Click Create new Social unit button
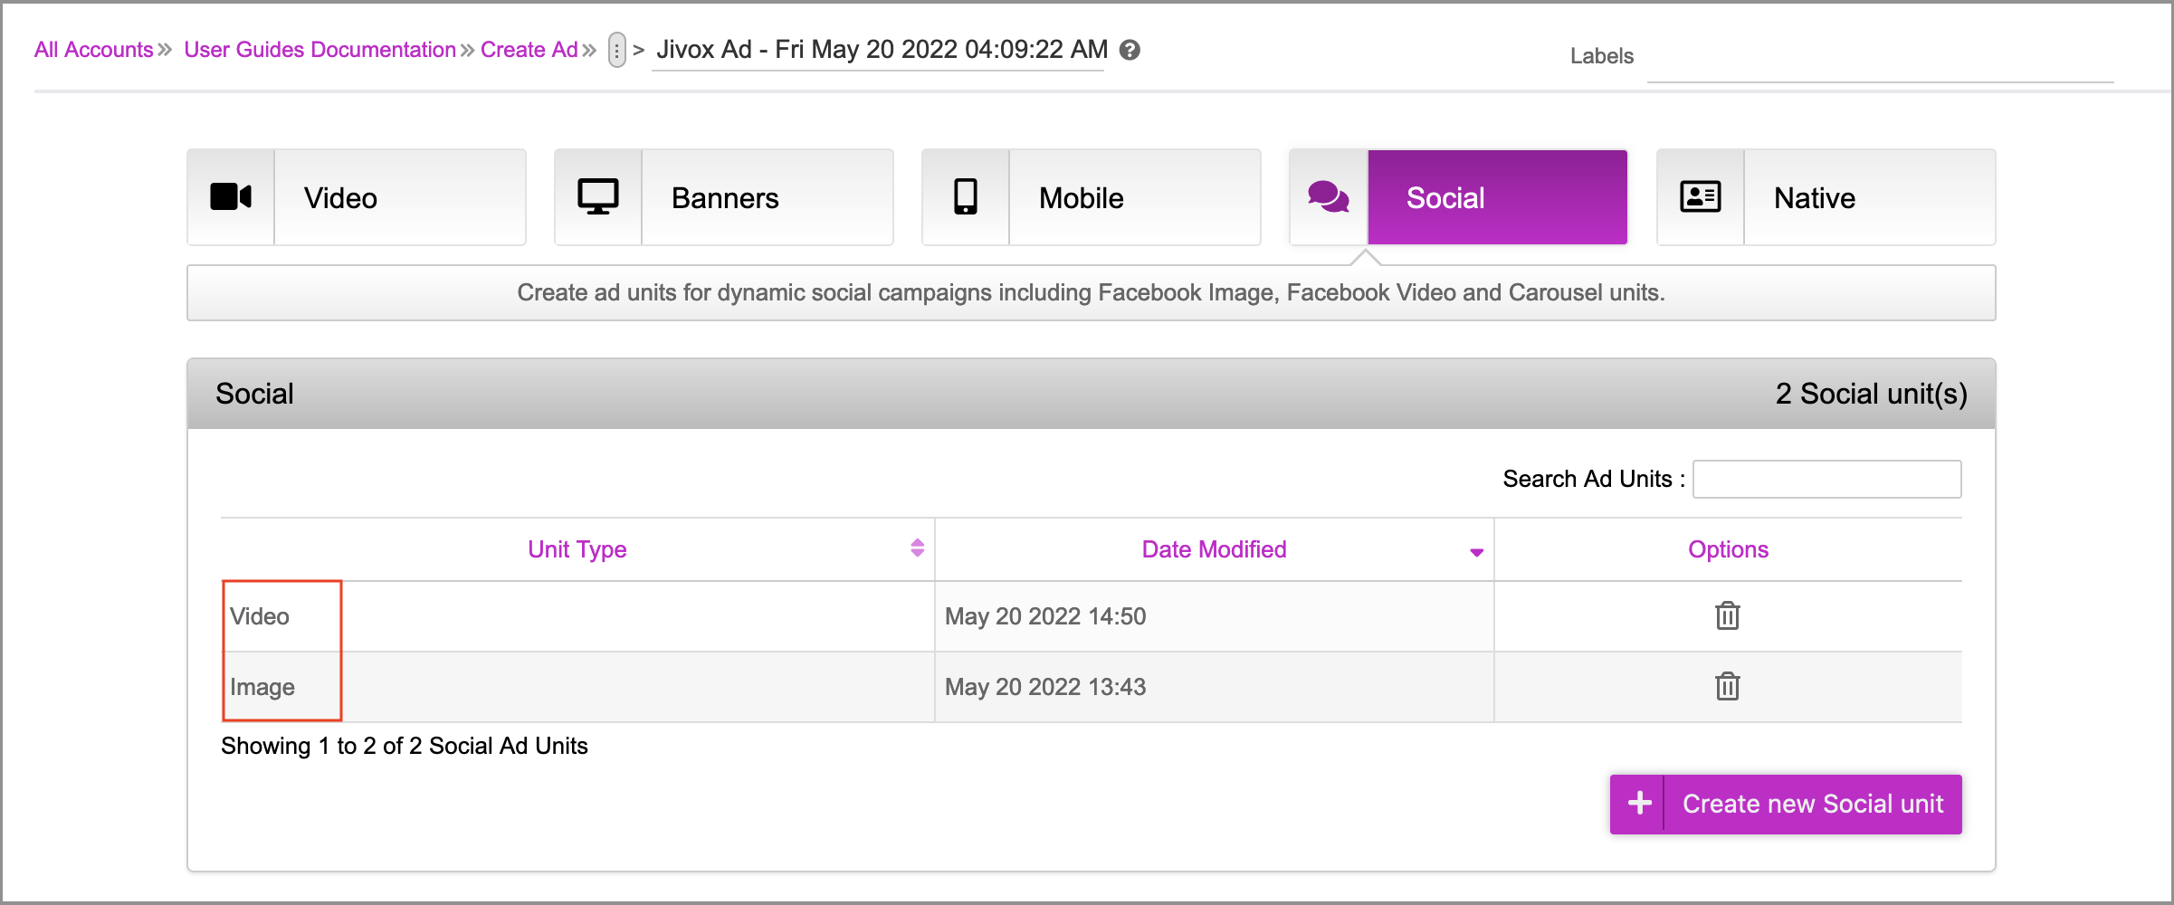Viewport: 2174px width, 905px height. click(x=1812, y=804)
